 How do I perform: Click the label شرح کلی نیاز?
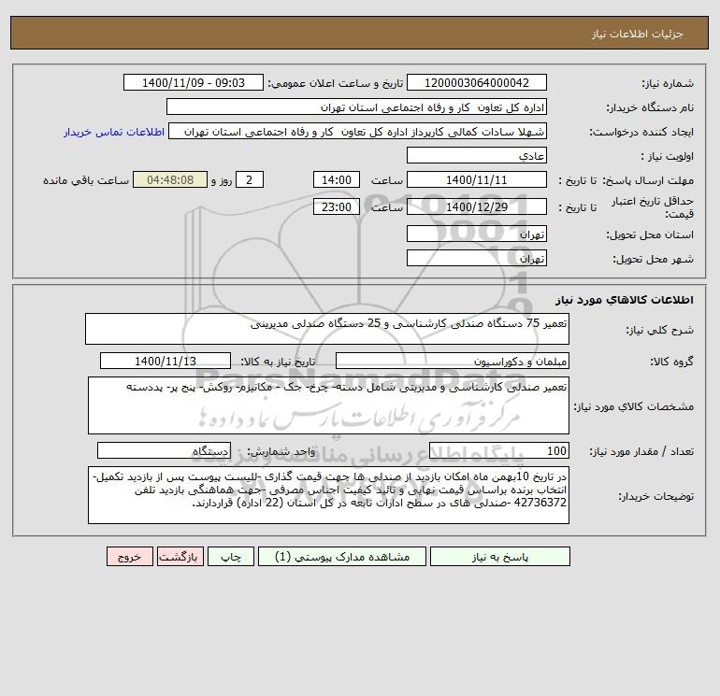tap(660, 330)
